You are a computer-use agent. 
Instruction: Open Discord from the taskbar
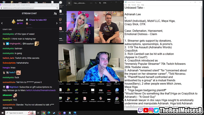(x=64, y=113)
